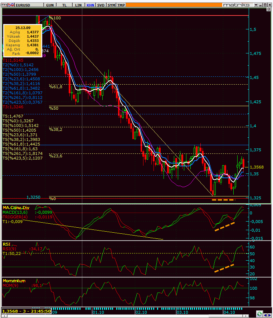Minimize the chart window via title bar
The width and height of the screenshot is (273, 318).
(260, 5)
